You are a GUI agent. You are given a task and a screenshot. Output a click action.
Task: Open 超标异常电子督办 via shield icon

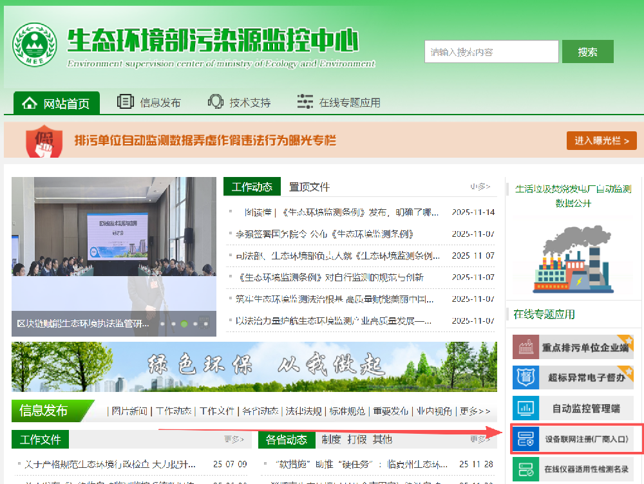pyautogui.click(x=526, y=377)
